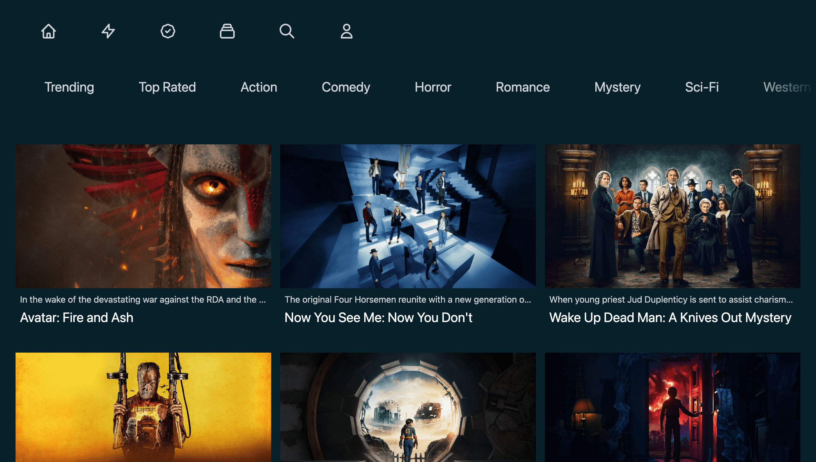Select the Action genre
This screenshot has height=462, width=816.
pos(259,87)
